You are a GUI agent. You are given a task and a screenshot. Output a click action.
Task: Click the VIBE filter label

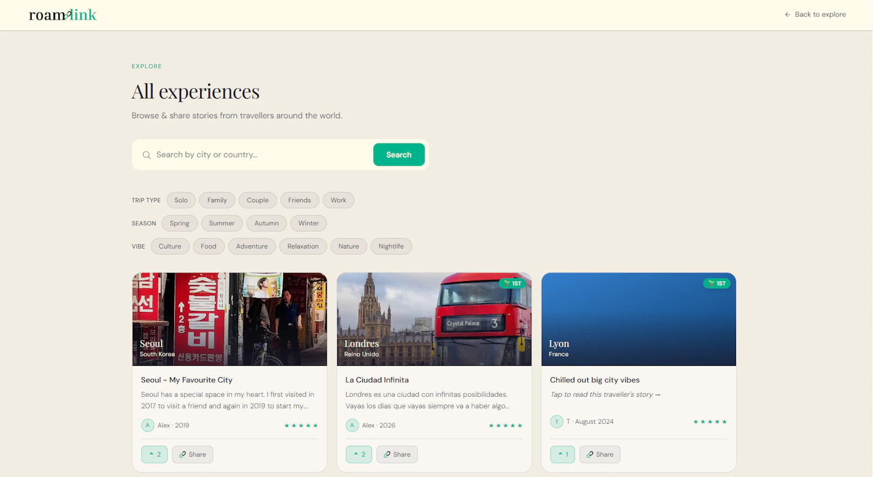138,246
